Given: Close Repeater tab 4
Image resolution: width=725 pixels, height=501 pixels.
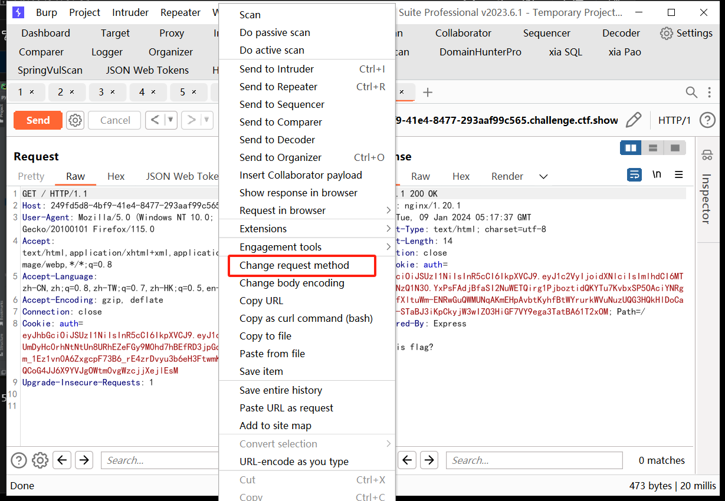Looking at the screenshot, I should pyautogui.click(x=153, y=92).
